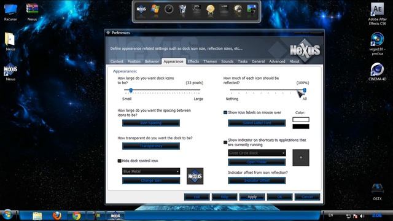Click the EN language indicator
This screenshot has width=393, height=221.
tap(330, 215)
